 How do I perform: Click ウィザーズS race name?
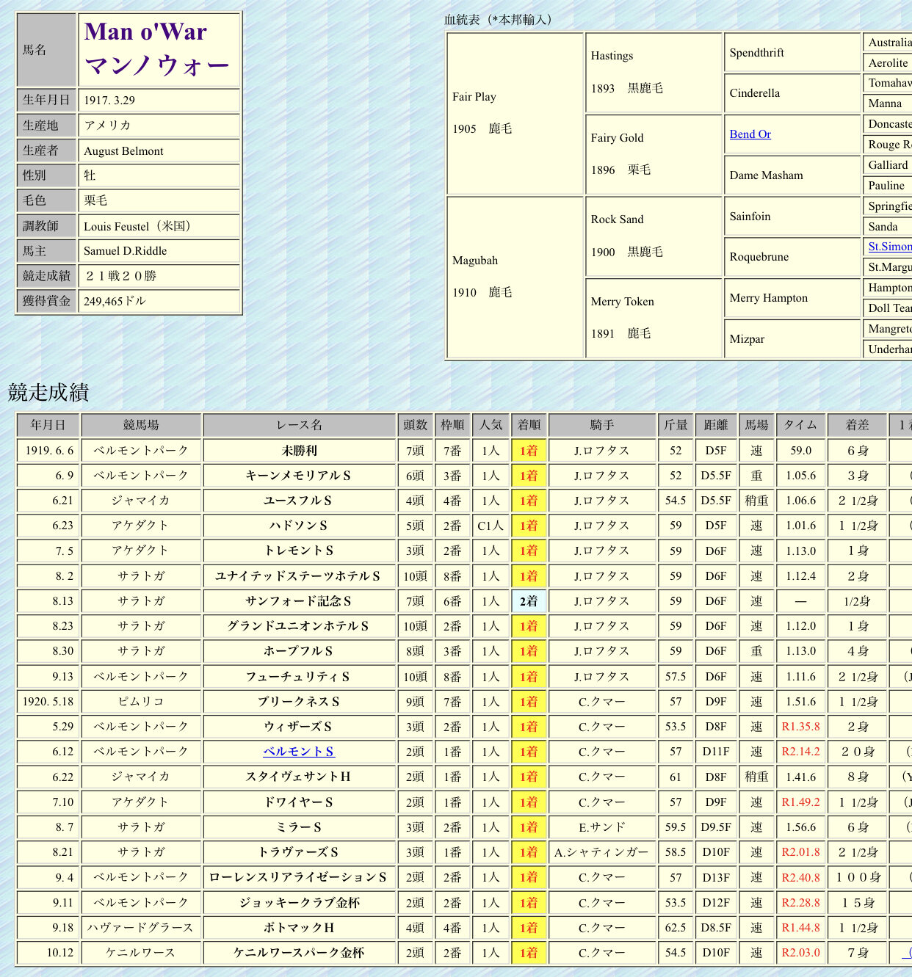[299, 727]
